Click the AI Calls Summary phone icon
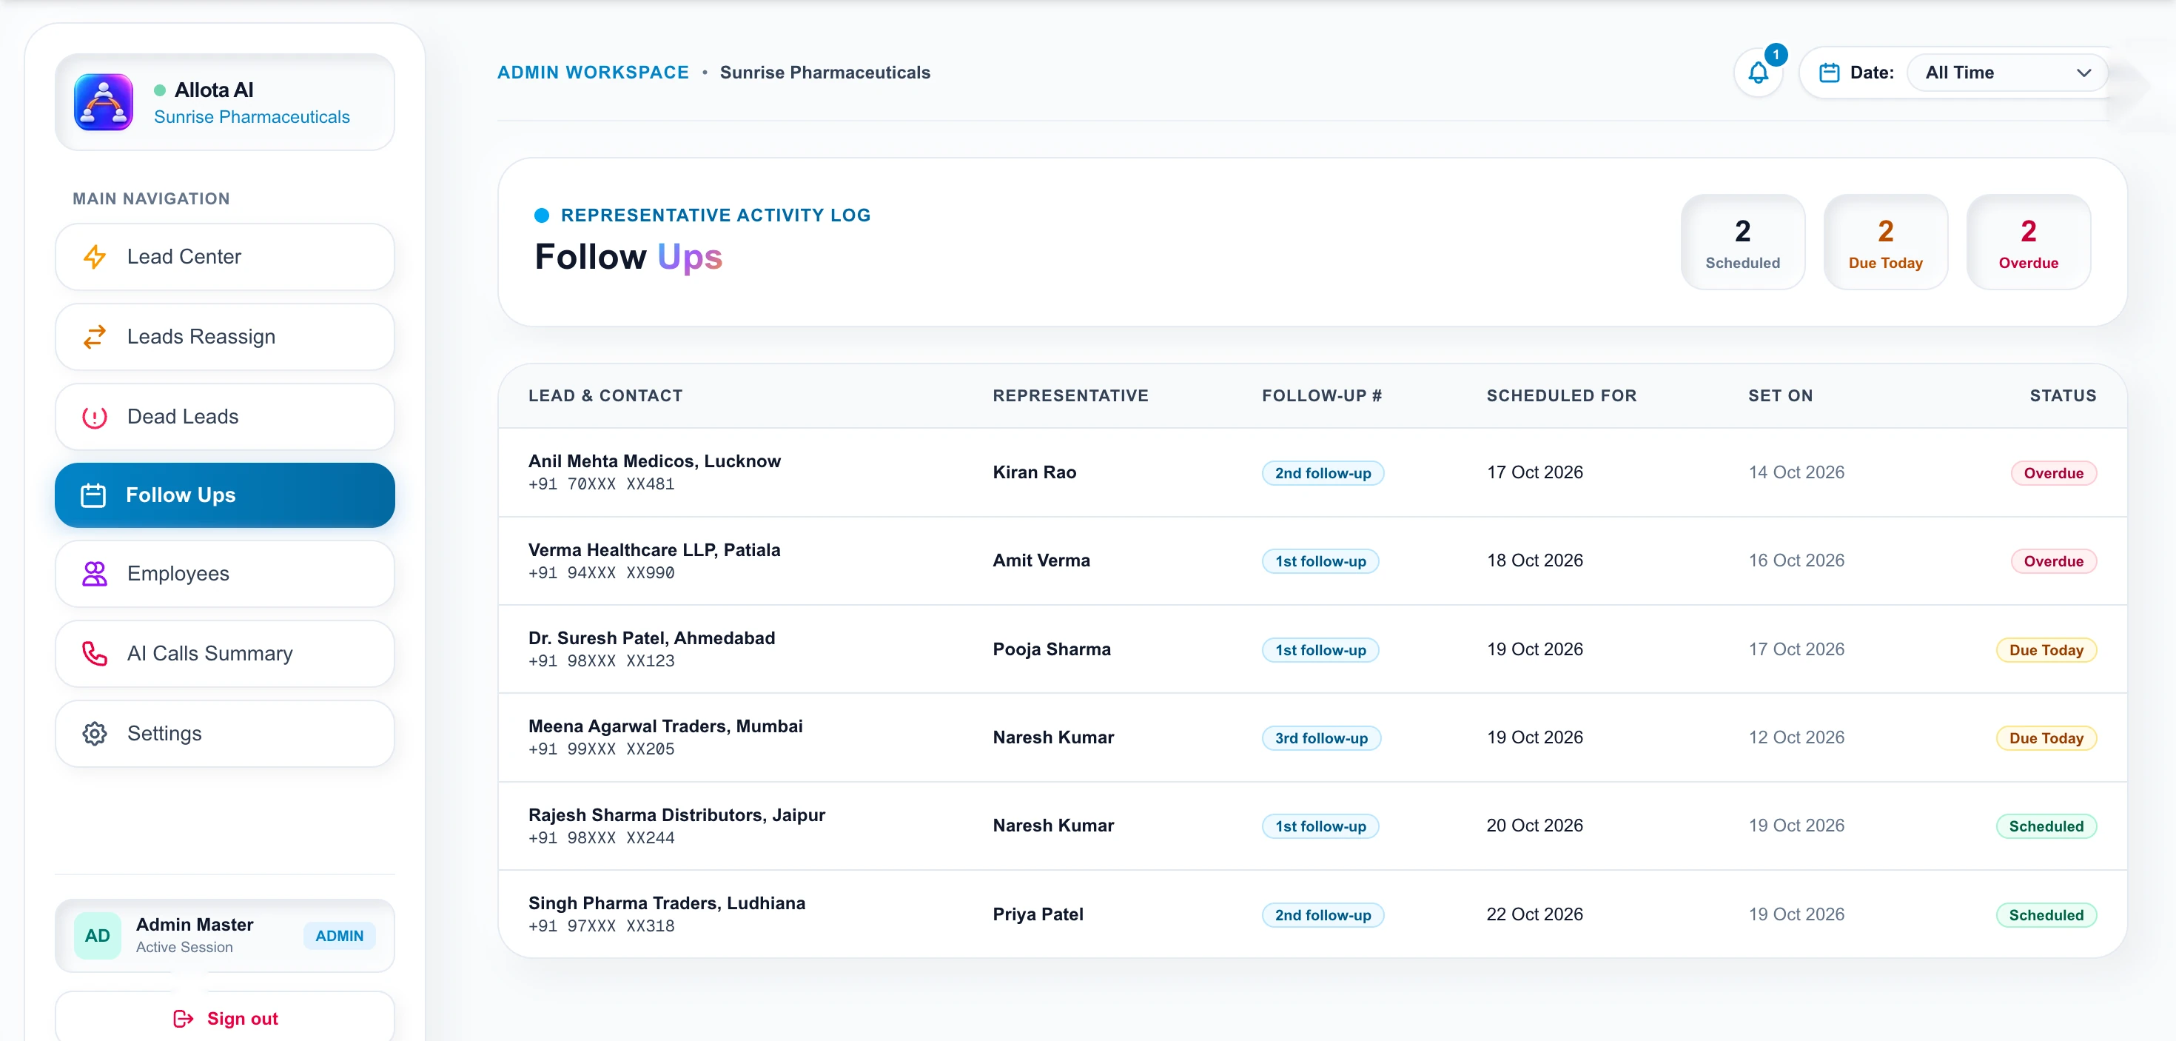Image resolution: width=2176 pixels, height=1041 pixels. point(95,654)
